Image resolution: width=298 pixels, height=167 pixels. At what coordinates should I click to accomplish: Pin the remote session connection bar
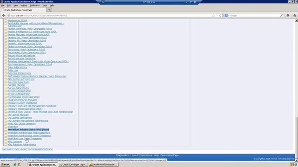point(103,2)
